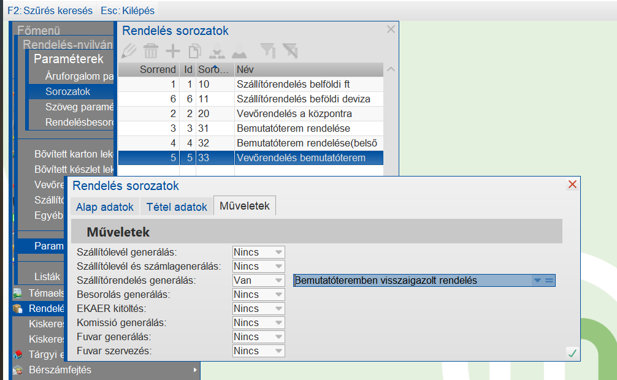
Task: Open Besorolás generálás dropdown
Action: click(x=278, y=295)
